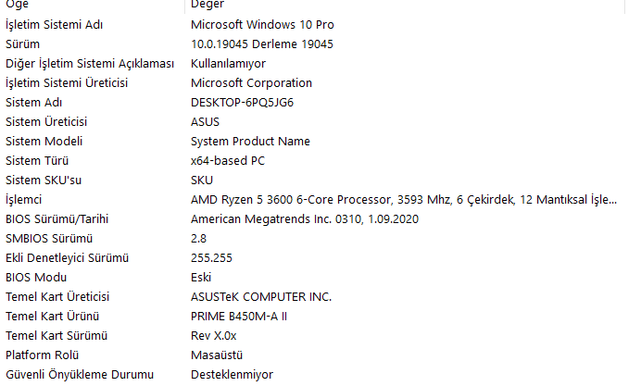
Task: Select the Sistem SKU'su row
Action: coord(315,181)
